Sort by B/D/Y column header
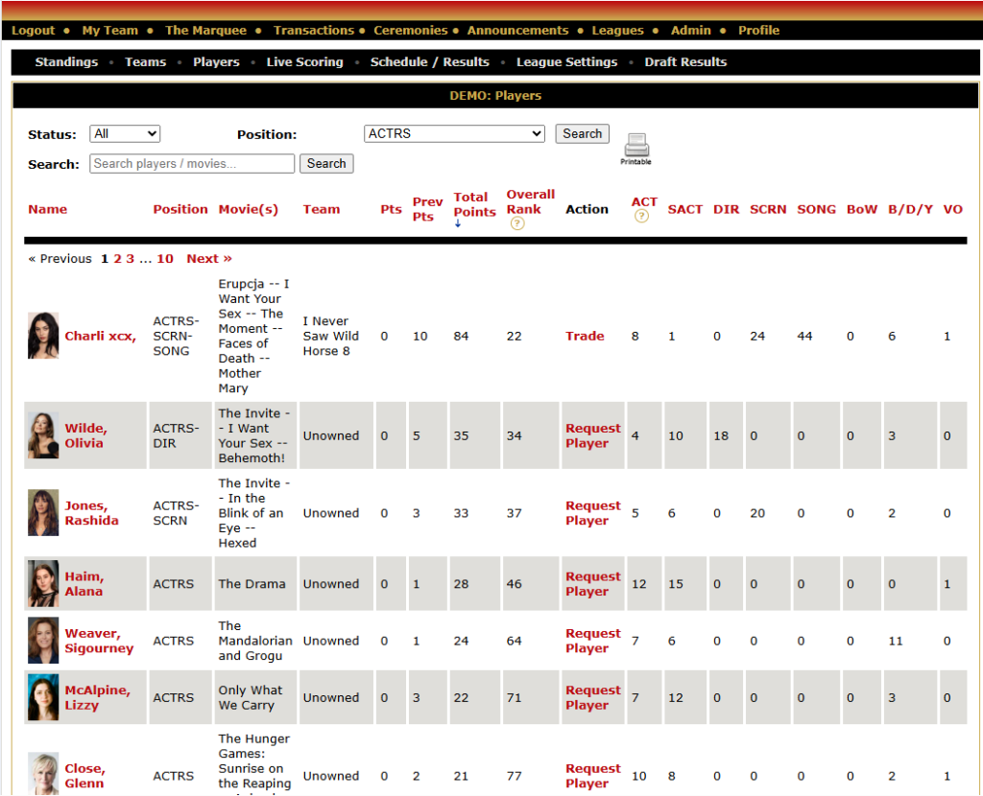The width and height of the screenshot is (983, 796). point(910,209)
